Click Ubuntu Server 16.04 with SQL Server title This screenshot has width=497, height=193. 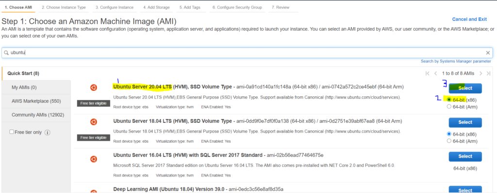click(187, 155)
